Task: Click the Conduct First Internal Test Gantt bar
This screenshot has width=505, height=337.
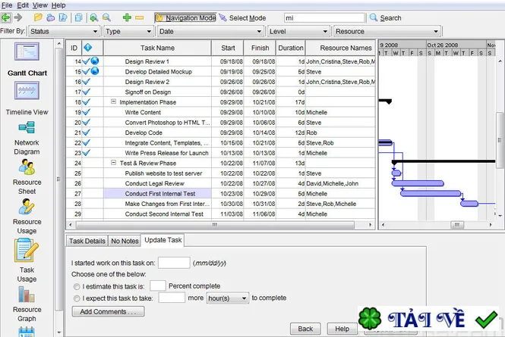Action: [431, 193]
